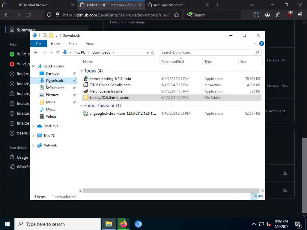Screen dimensions: 307x230
Task: Select Videos in the navigation pane
Action: click(x=51, y=116)
